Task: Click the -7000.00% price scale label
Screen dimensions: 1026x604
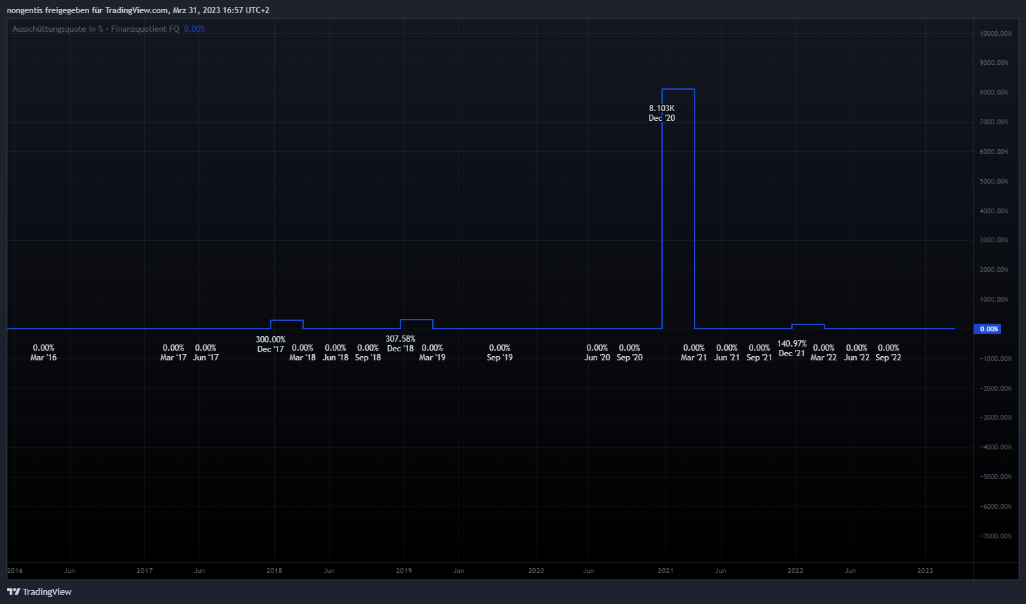Action: [995, 536]
